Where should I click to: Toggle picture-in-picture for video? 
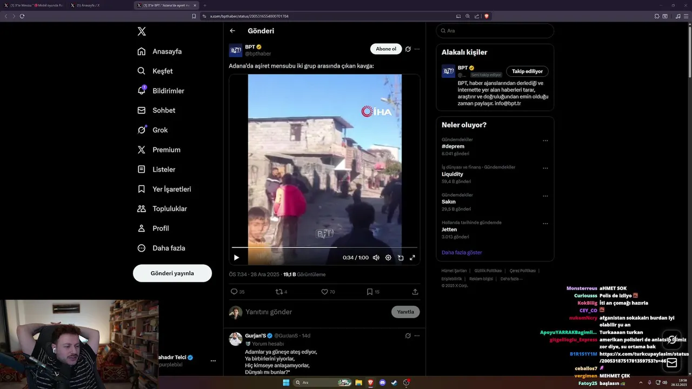tap(401, 258)
